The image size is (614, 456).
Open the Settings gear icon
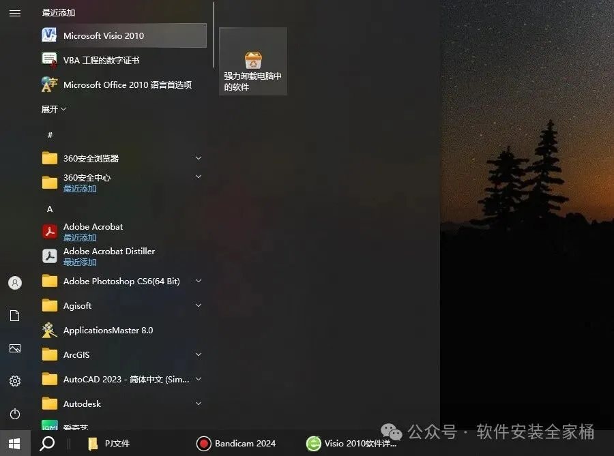pos(15,381)
